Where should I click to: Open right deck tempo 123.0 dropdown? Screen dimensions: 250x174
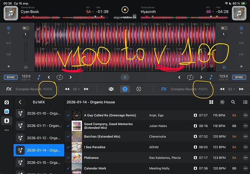[x=224, y=78]
